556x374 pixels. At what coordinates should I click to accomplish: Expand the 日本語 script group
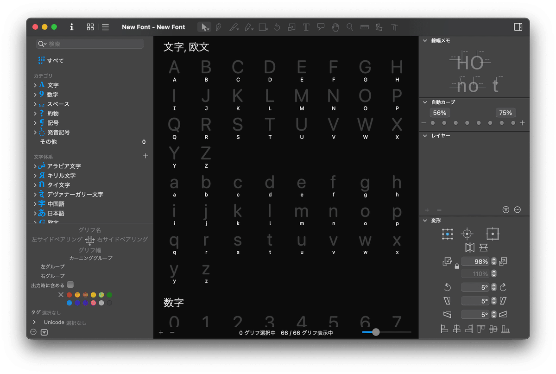[35, 213]
